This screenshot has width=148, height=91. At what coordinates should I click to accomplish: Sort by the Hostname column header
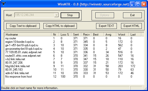coord(28,35)
